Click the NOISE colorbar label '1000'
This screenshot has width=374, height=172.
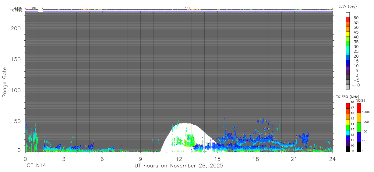365,121
